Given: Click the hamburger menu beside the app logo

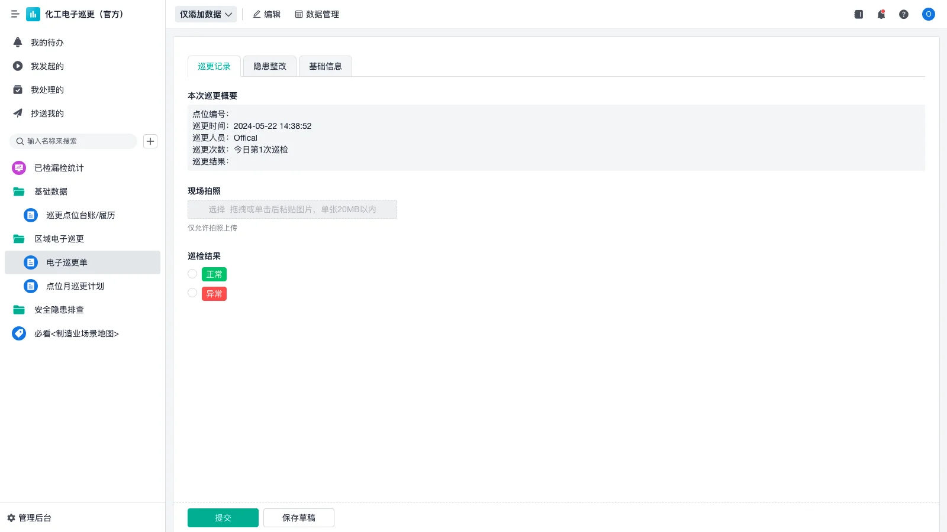Looking at the screenshot, I should (15, 14).
